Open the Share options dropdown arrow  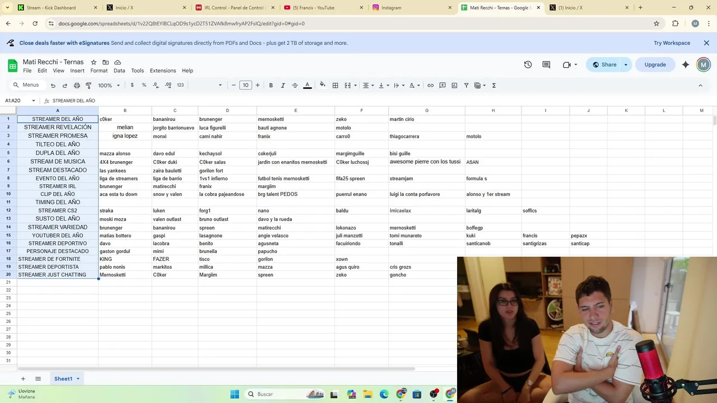click(626, 64)
